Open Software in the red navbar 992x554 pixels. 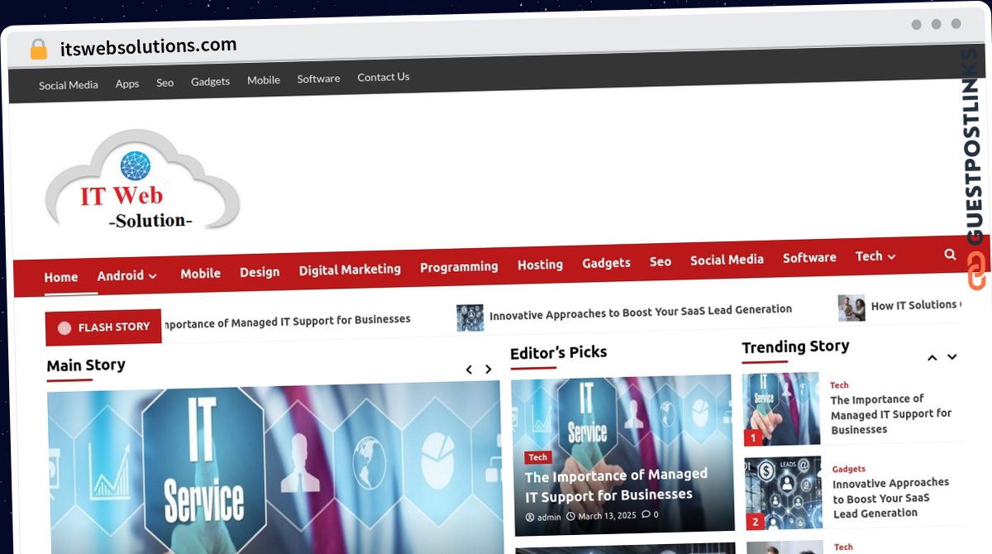[x=809, y=258]
